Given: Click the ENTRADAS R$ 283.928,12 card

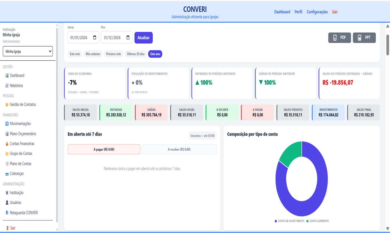Looking at the screenshot, I should (116, 113).
